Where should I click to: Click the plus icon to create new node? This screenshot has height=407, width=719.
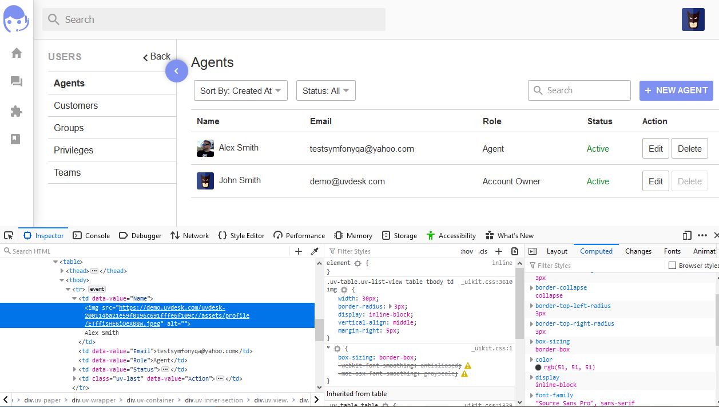(299, 251)
